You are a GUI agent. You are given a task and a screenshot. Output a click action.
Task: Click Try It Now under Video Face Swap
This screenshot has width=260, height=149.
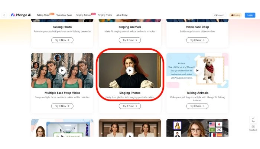click(x=197, y=40)
